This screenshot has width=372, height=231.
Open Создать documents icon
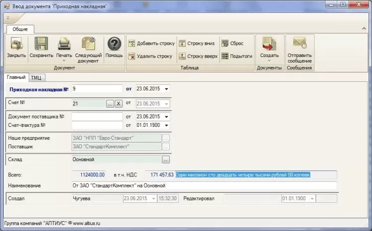[x=269, y=44]
